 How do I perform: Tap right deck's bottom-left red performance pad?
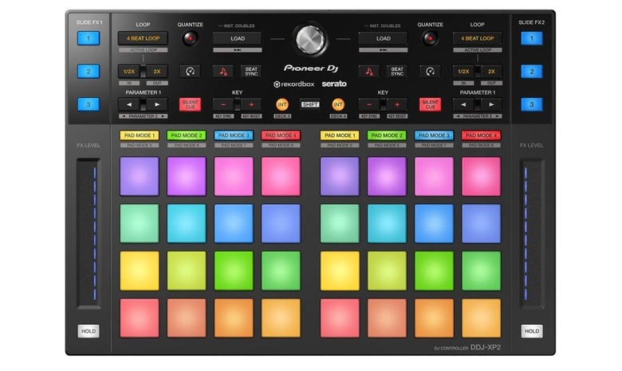340,318
